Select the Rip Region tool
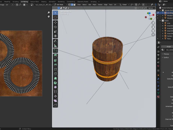Screen dimensions: 173x130 click(x=55, y=105)
